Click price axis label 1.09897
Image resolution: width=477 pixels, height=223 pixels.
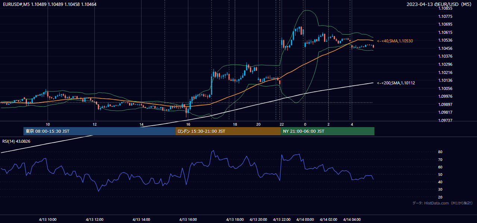pos(445,104)
